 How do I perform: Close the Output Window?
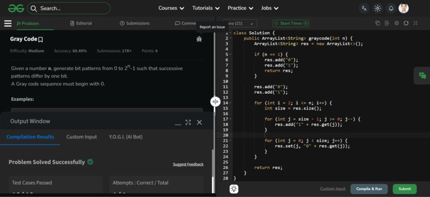[200, 122]
